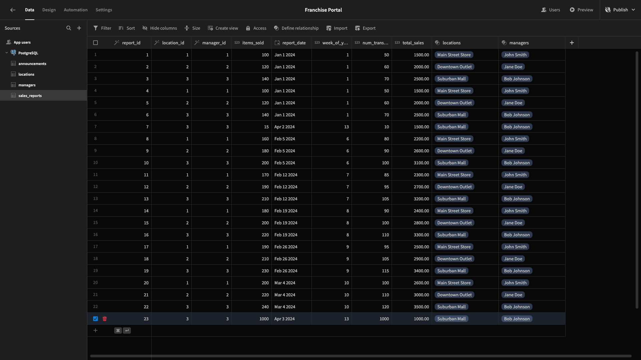Import data into the table
The width and height of the screenshot is (641, 360).
tap(337, 28)
